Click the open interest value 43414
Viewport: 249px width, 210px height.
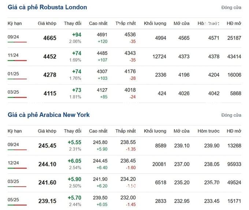pyautogui.click(x=234, y=57)
